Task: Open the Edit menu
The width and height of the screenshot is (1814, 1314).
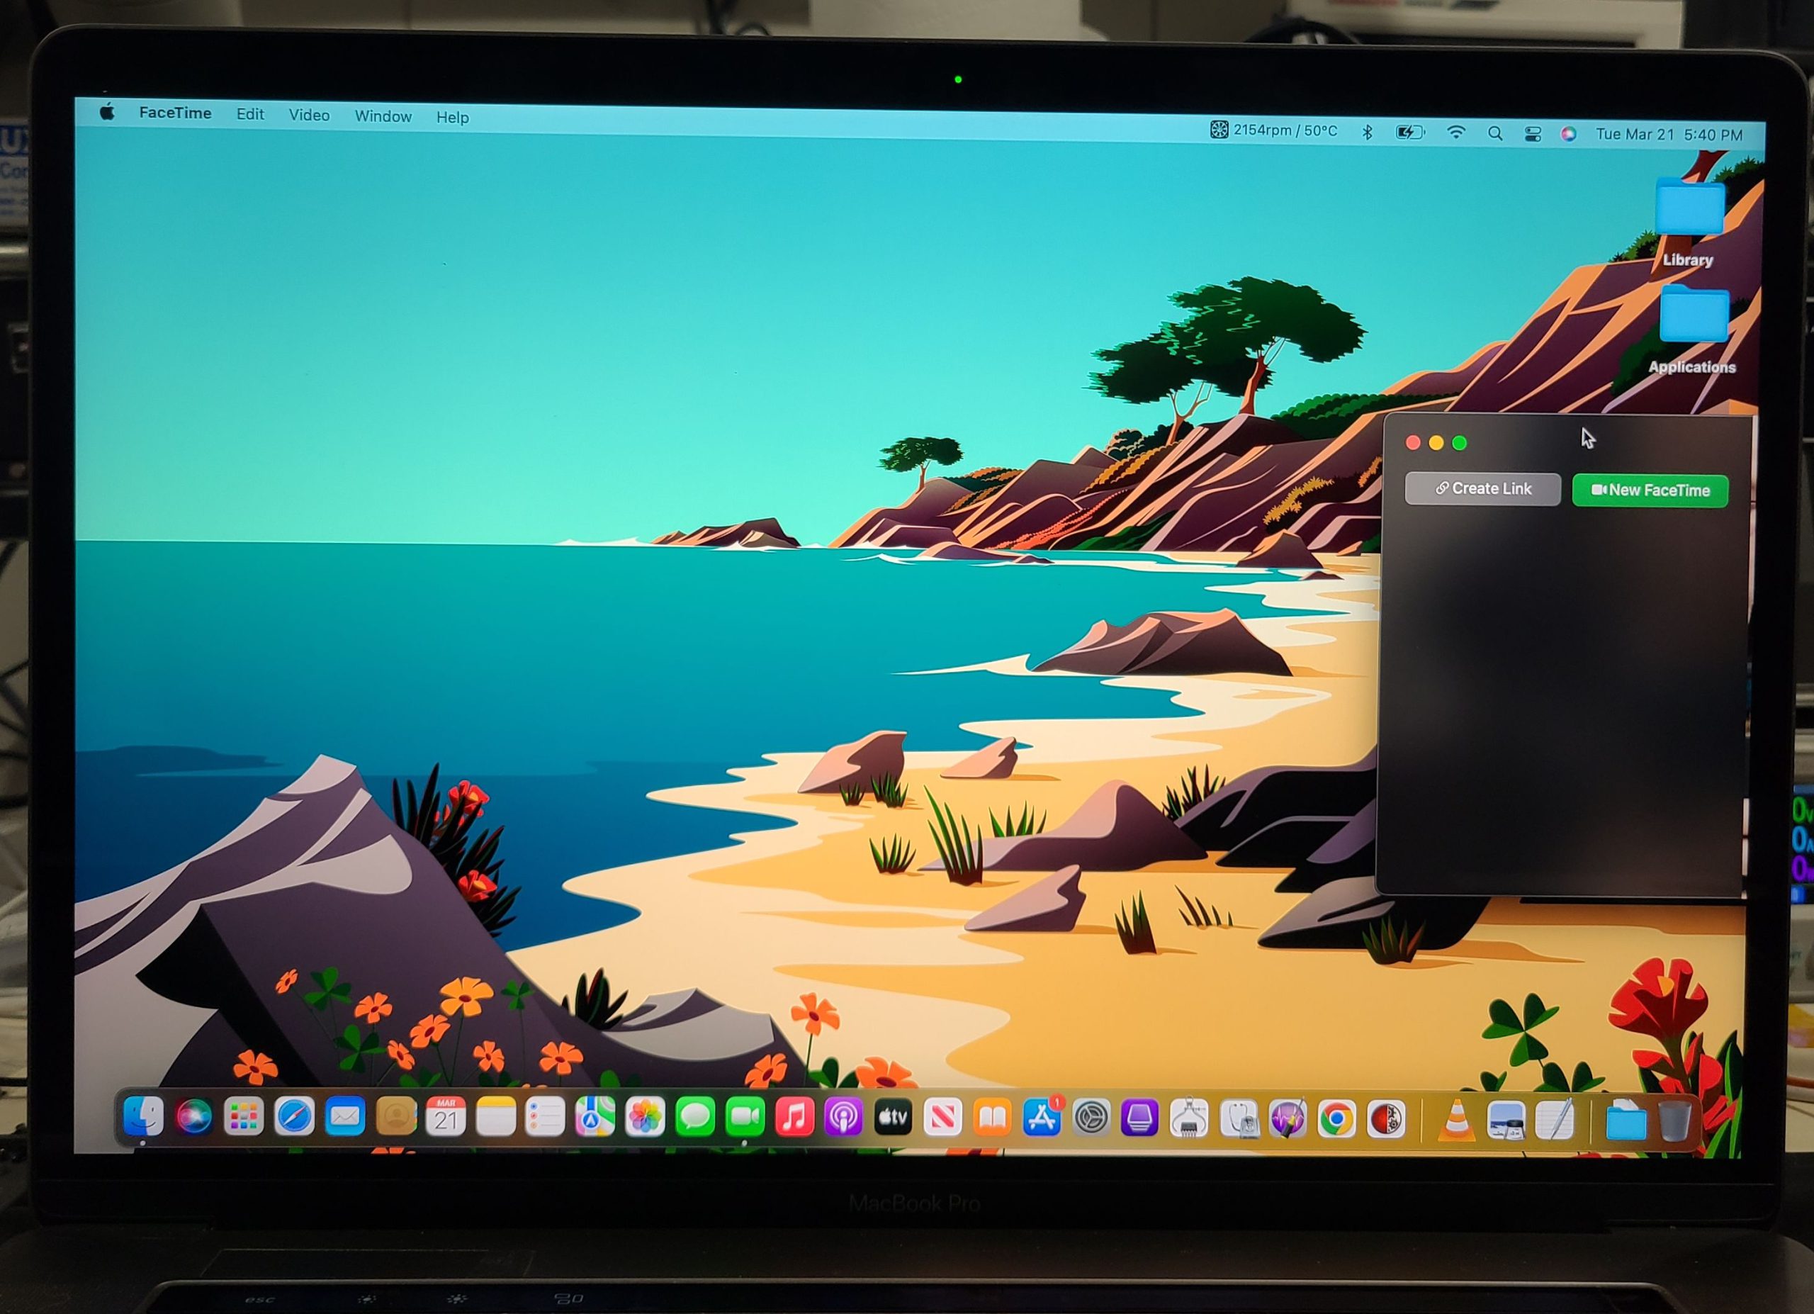Action: tap(249, 114)
